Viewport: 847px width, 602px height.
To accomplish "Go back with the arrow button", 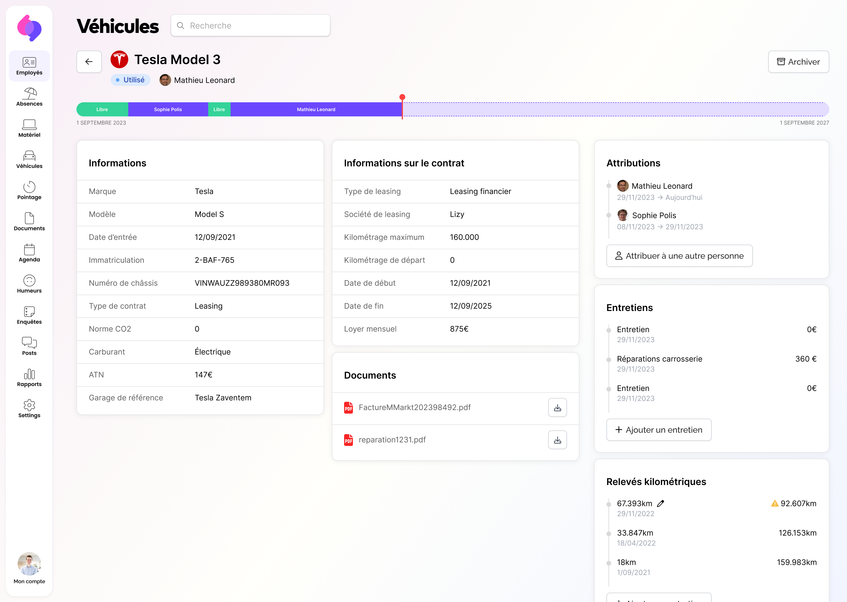I will click(x=89, y=61).
